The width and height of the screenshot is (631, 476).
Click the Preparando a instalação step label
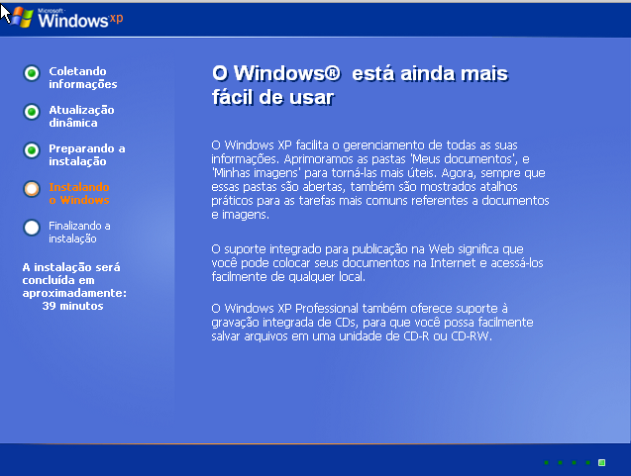tap(86, 154)
